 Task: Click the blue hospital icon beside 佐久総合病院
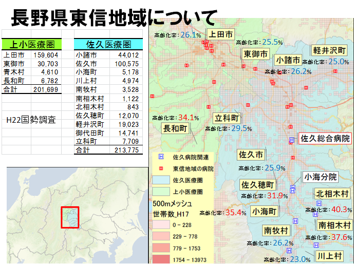coord(292,139)
